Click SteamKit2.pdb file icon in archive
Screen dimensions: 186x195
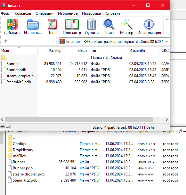coord(3,82)
